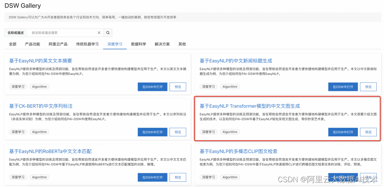Screen dimensions: 384x187
Task: Preview the CK-BERT中文序列标注 case
Action: pos(178,132)
